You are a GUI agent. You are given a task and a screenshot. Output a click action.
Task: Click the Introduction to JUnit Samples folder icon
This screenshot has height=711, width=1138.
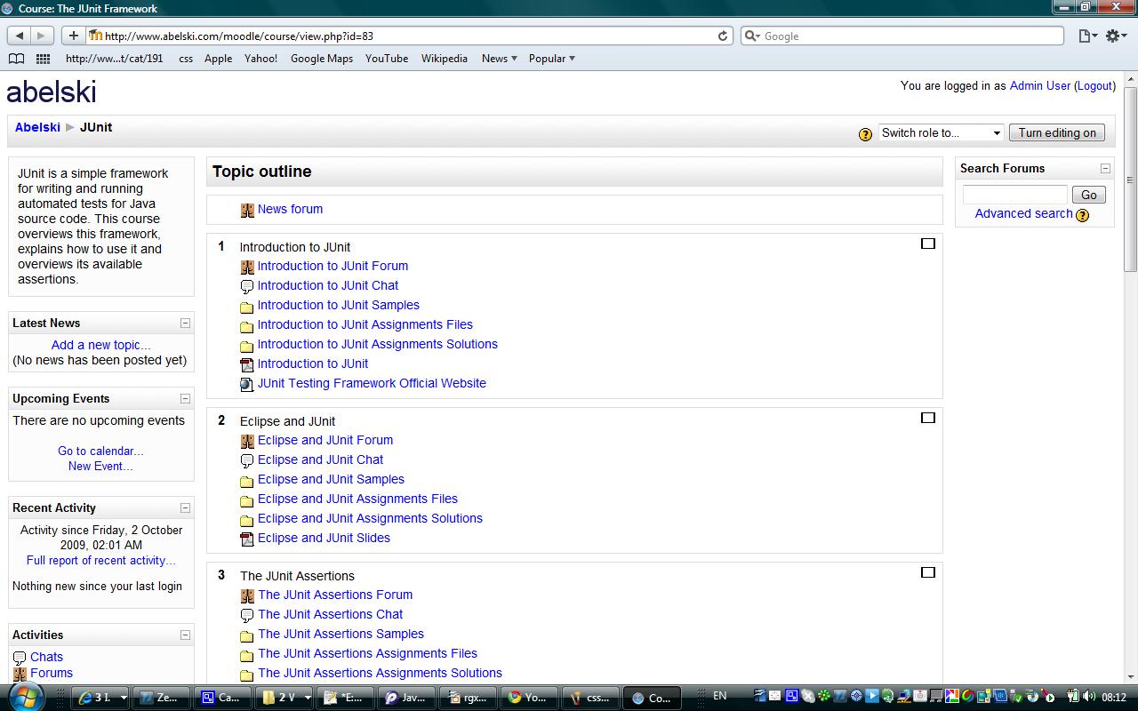coord(247,307)
